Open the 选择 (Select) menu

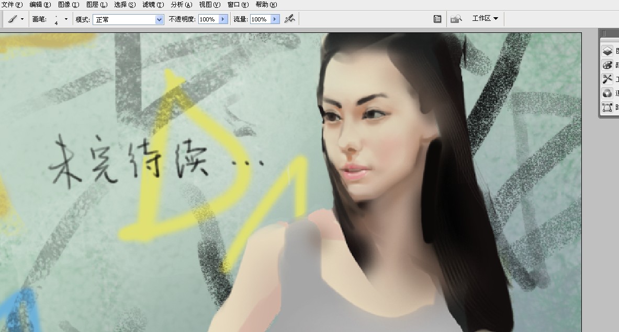[125, 5]
